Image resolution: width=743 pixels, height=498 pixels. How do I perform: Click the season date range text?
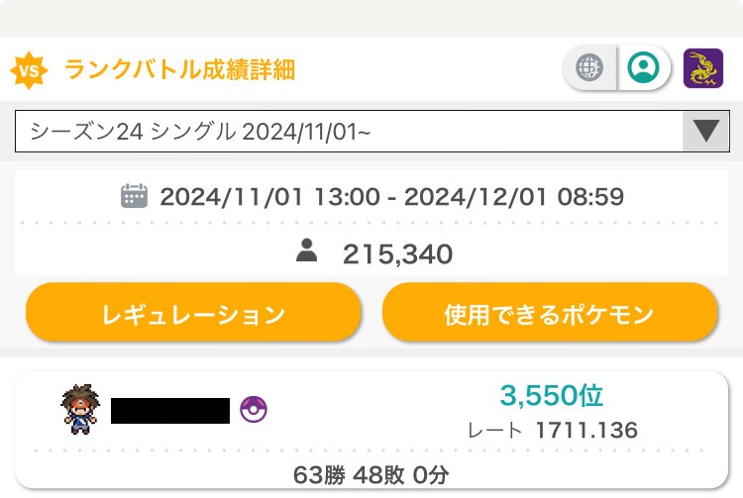coord(391,197)
